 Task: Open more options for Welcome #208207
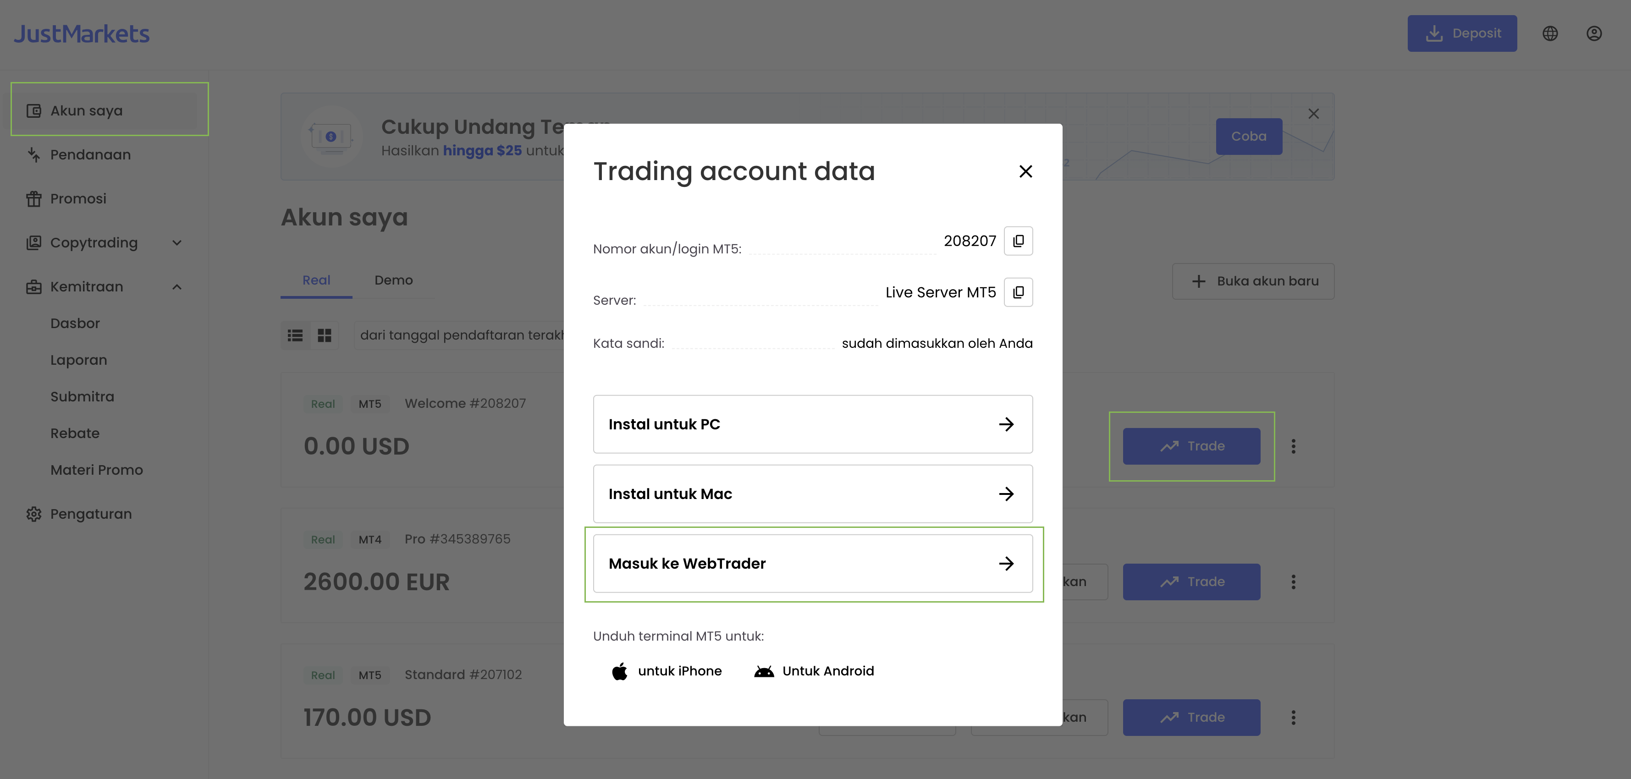1293,446
